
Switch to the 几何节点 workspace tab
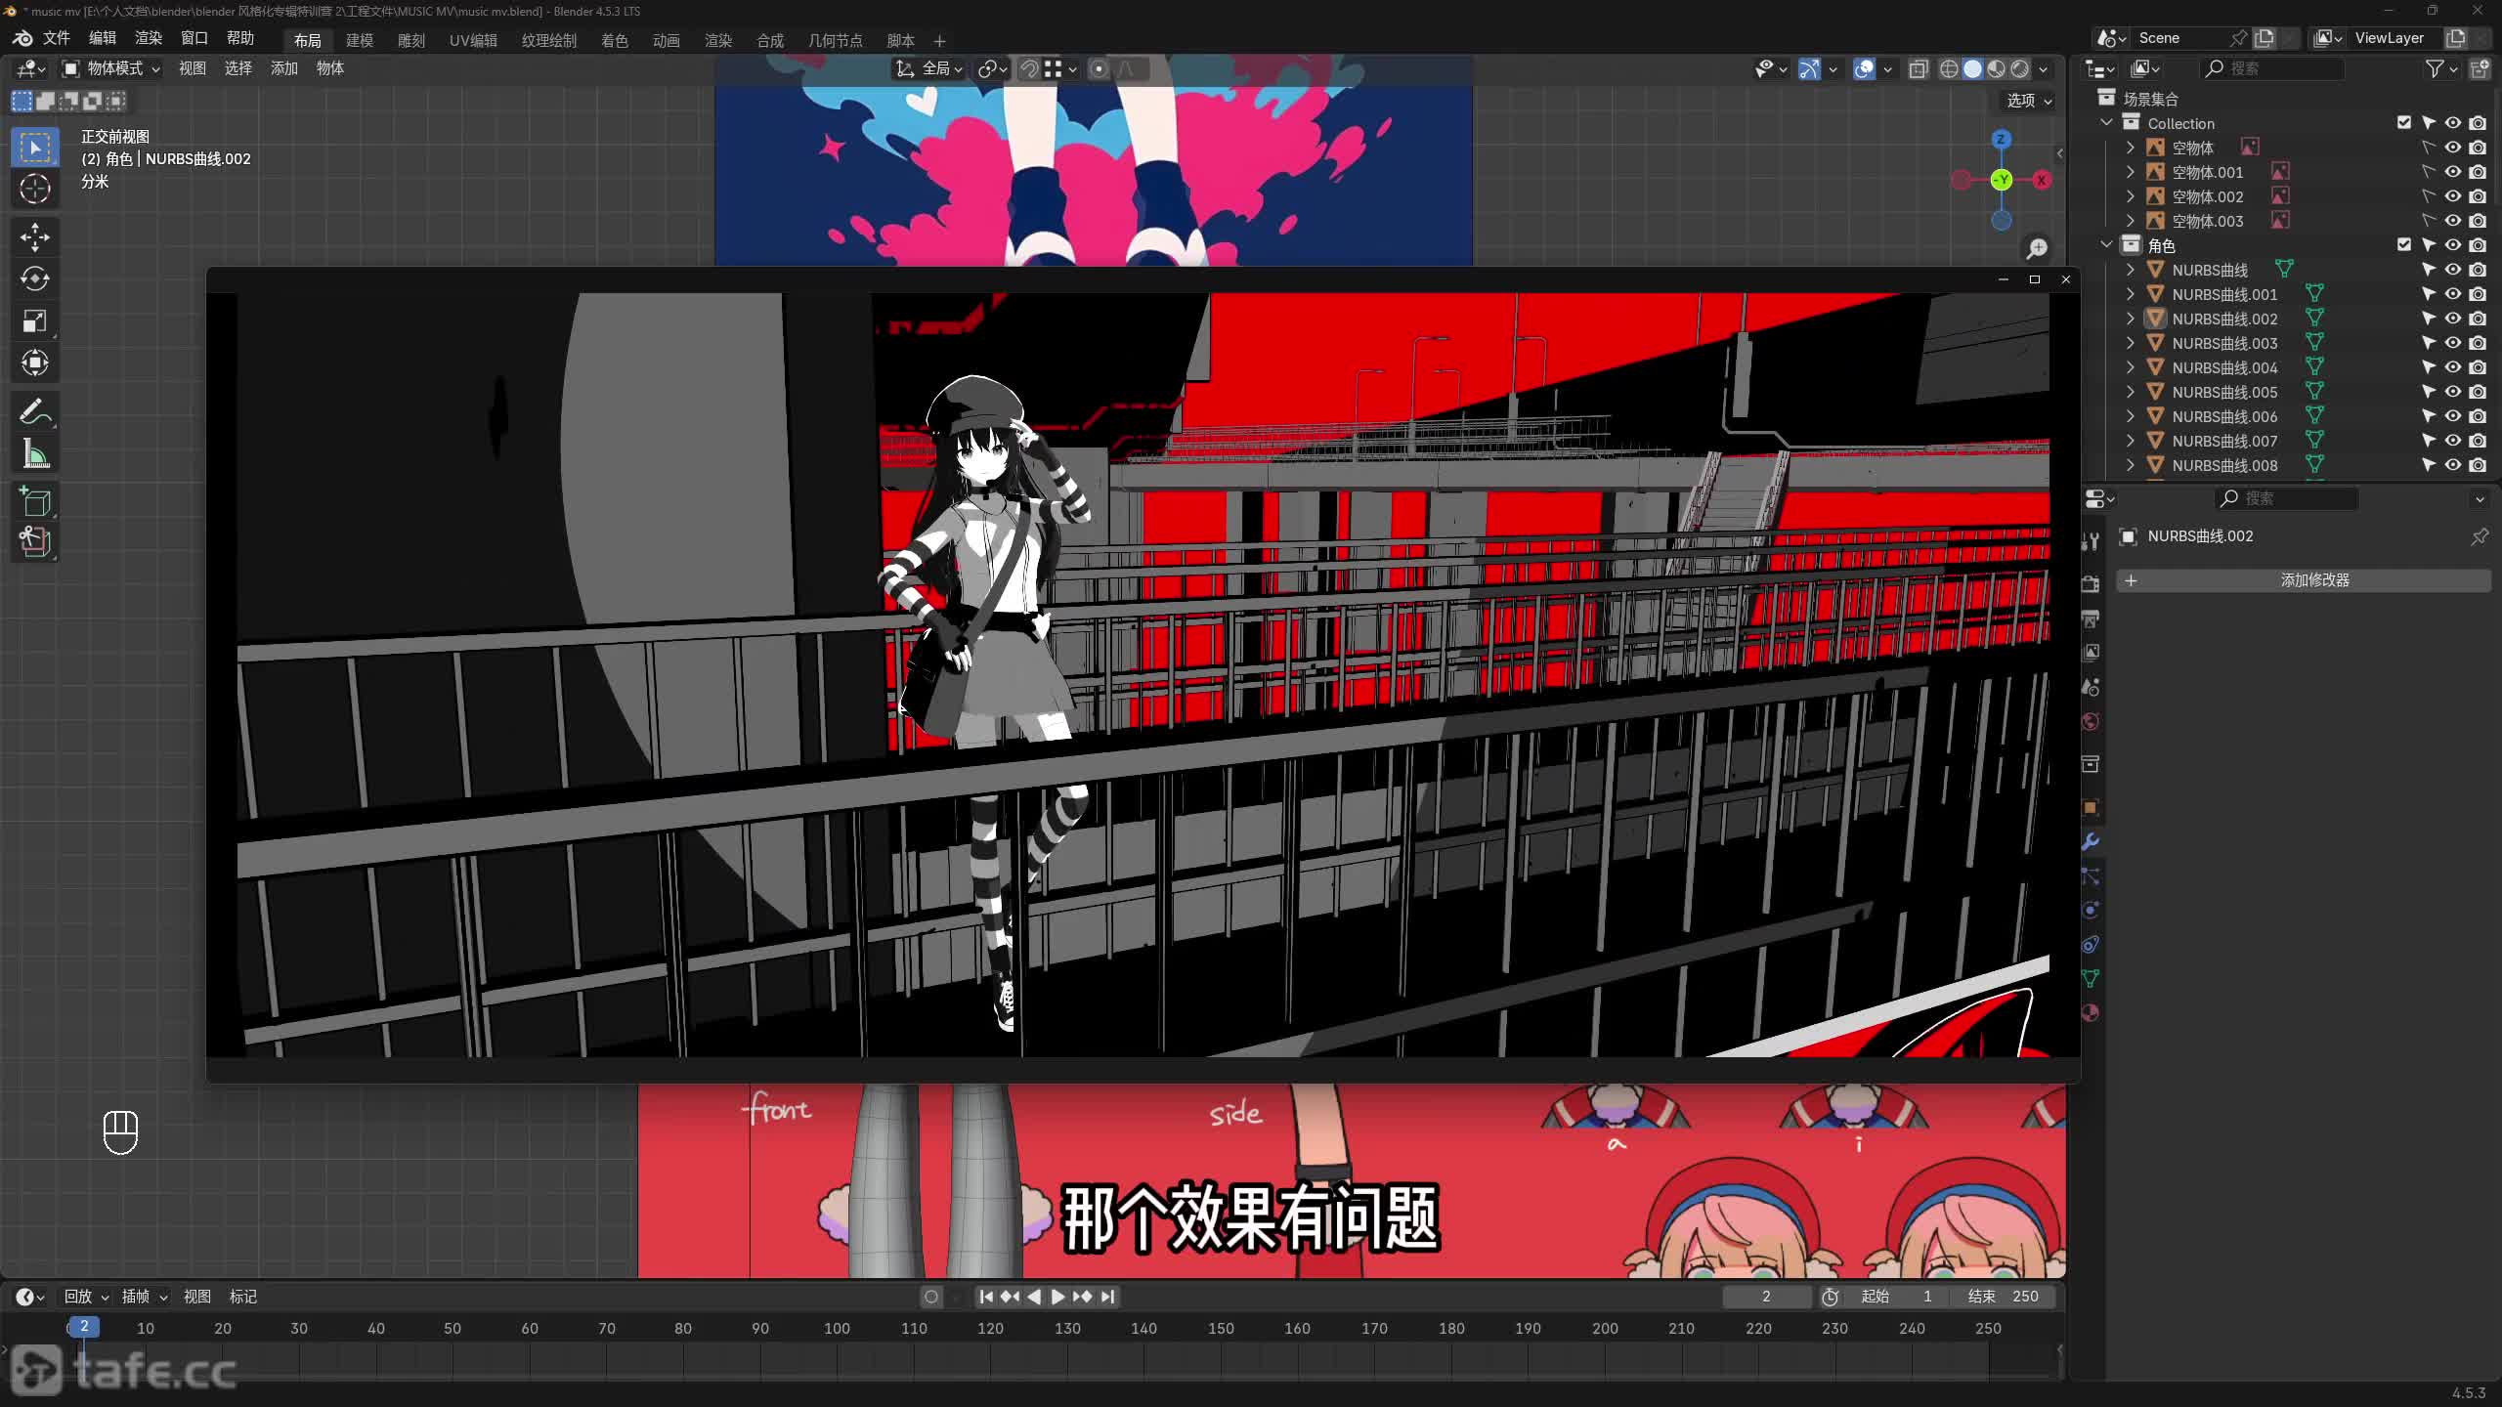pos(835,40)
